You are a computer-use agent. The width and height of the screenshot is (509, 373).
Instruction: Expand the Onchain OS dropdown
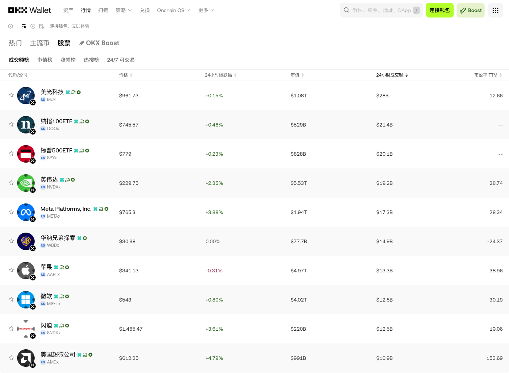pos(173,10)
